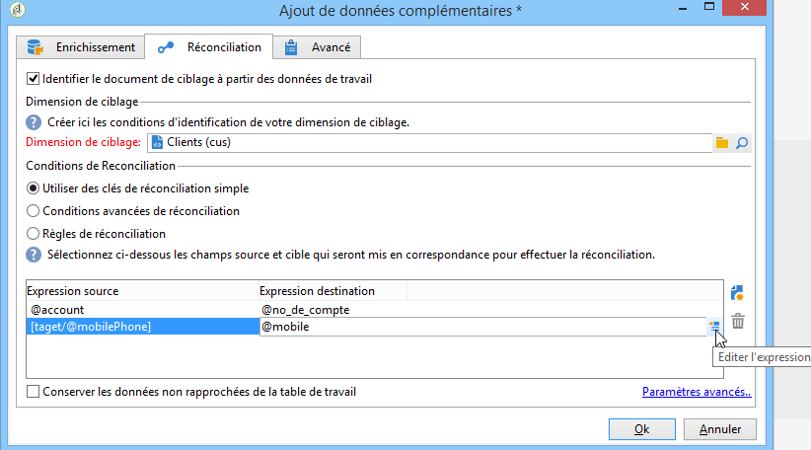Click the help icon beside Sélectionnez ci-dessous

tap(34, 255)
